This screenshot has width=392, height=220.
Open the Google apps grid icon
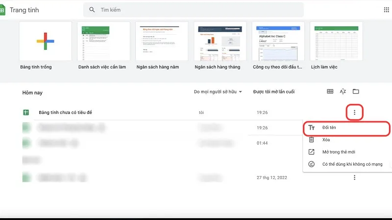(x=387, y=10)
